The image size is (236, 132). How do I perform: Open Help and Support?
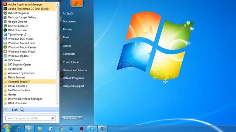pos(73,86)
